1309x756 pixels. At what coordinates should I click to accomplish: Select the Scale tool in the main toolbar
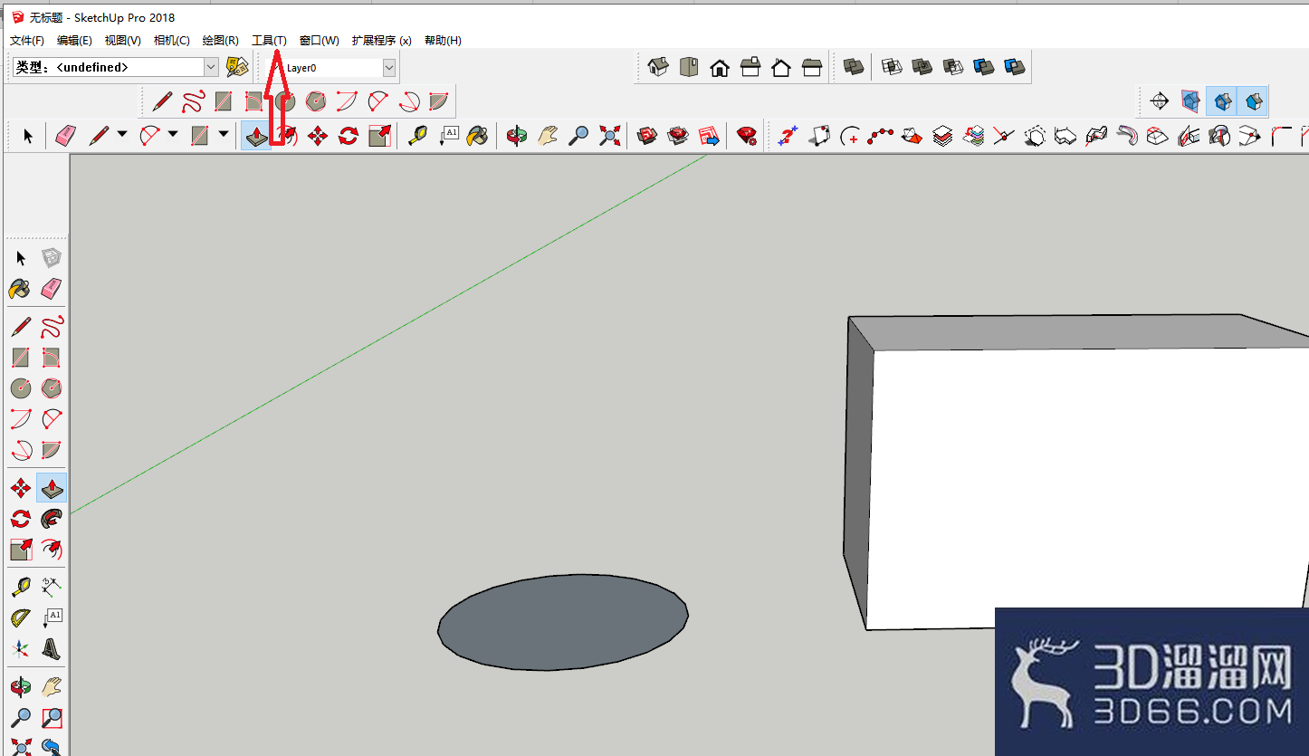(379, 136)
